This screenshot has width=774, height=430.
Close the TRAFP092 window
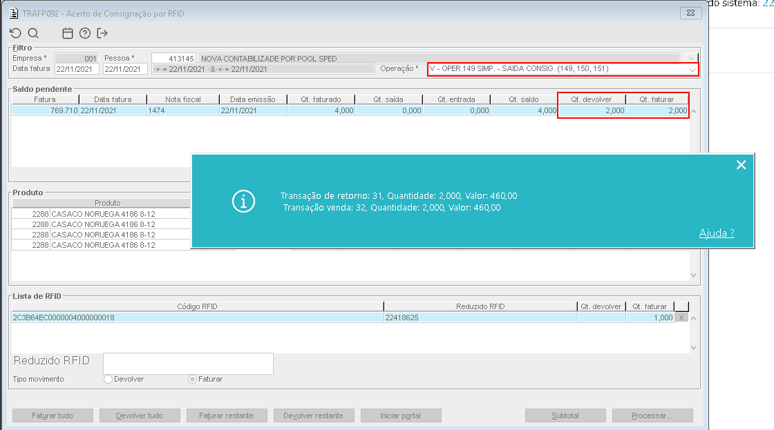tap(690, 13)
